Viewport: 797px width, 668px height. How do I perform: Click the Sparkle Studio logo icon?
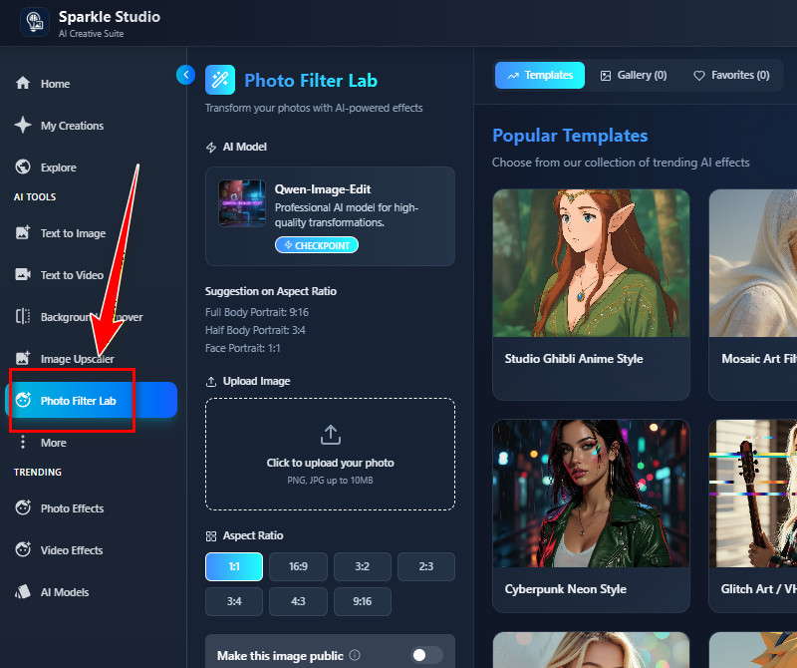click(x=35, y=22)
